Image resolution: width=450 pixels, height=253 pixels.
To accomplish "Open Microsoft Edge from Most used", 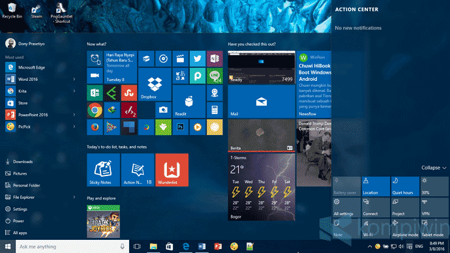I will (x=40, y=67).
